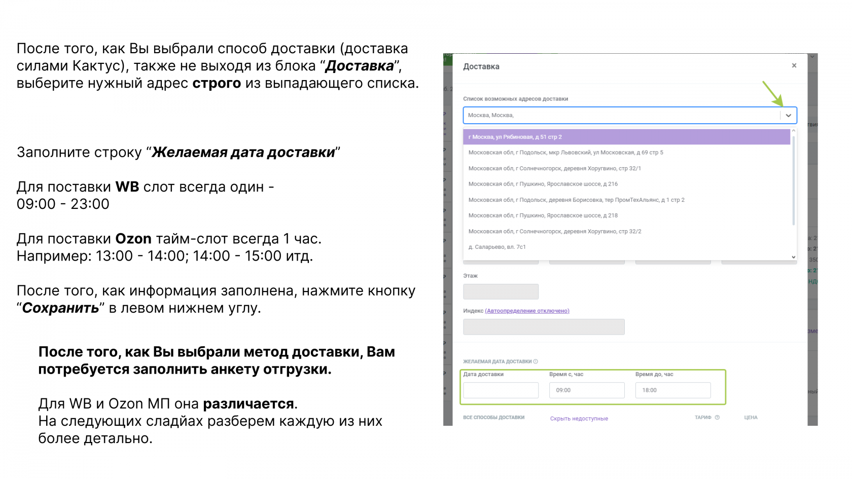852x479 pixels.
Task: Click the help icon beside ТАРИФ
Action: pos(717,418)
